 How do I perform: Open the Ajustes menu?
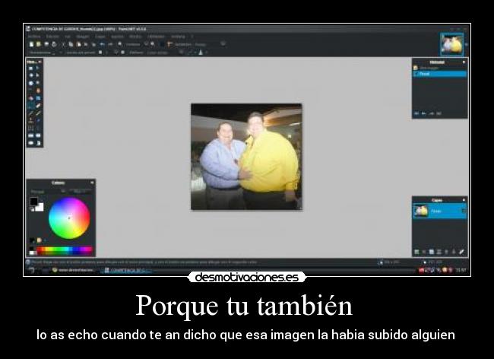tap(118, 37)
